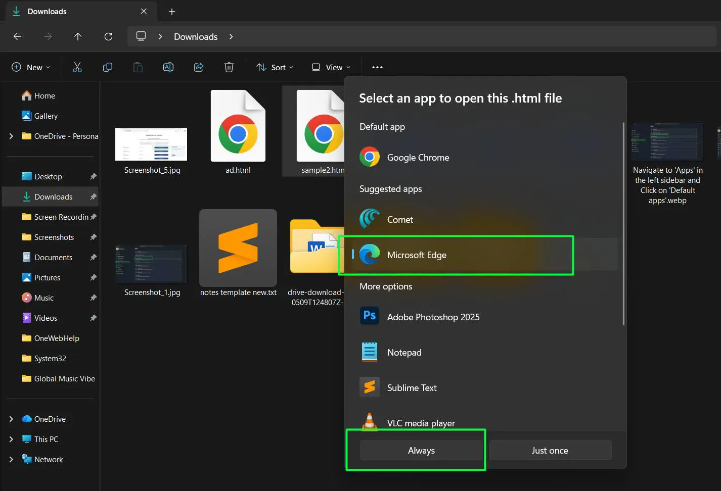The height and width of the screenshot is (491, 721).
Task: Click the Delete trash icon
Action: point(229,67)
